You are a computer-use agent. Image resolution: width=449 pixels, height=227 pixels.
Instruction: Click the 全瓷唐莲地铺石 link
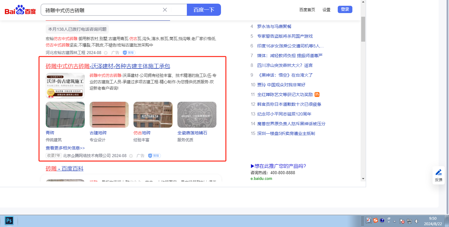tap(192, 133)
